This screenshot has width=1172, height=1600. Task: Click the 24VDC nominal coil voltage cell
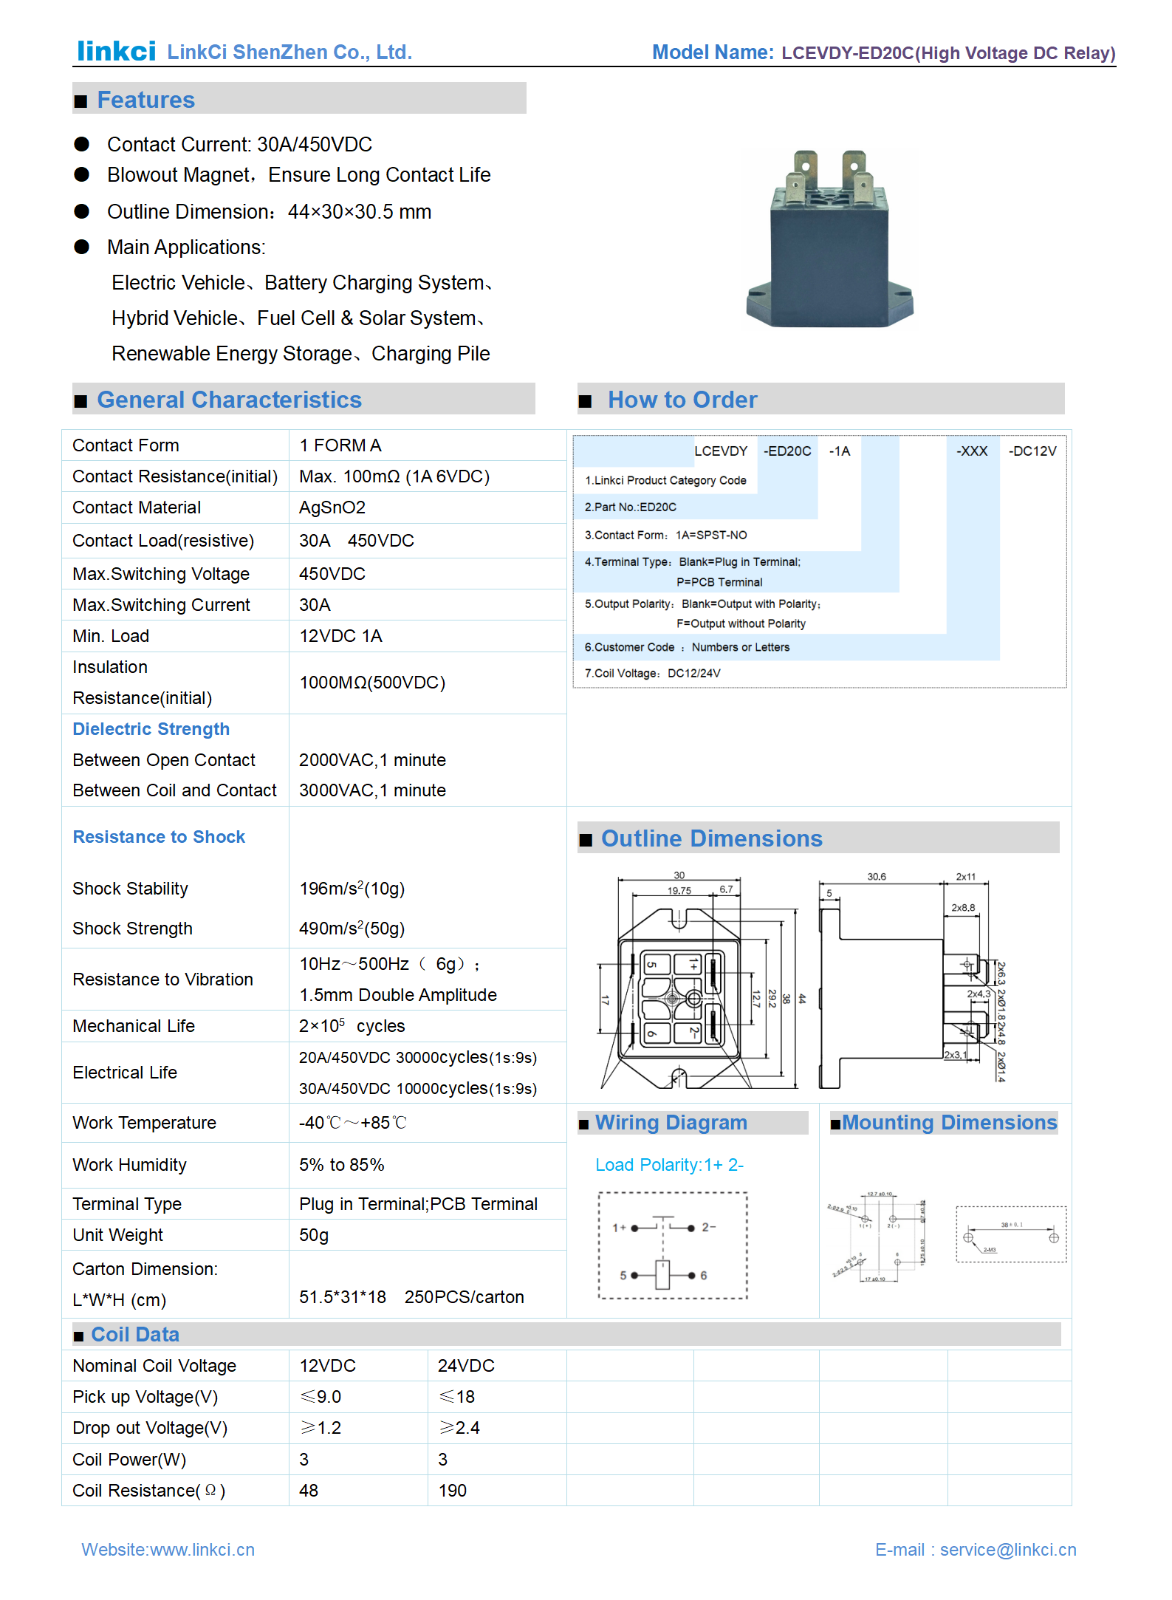click(x=466, y=1366)
